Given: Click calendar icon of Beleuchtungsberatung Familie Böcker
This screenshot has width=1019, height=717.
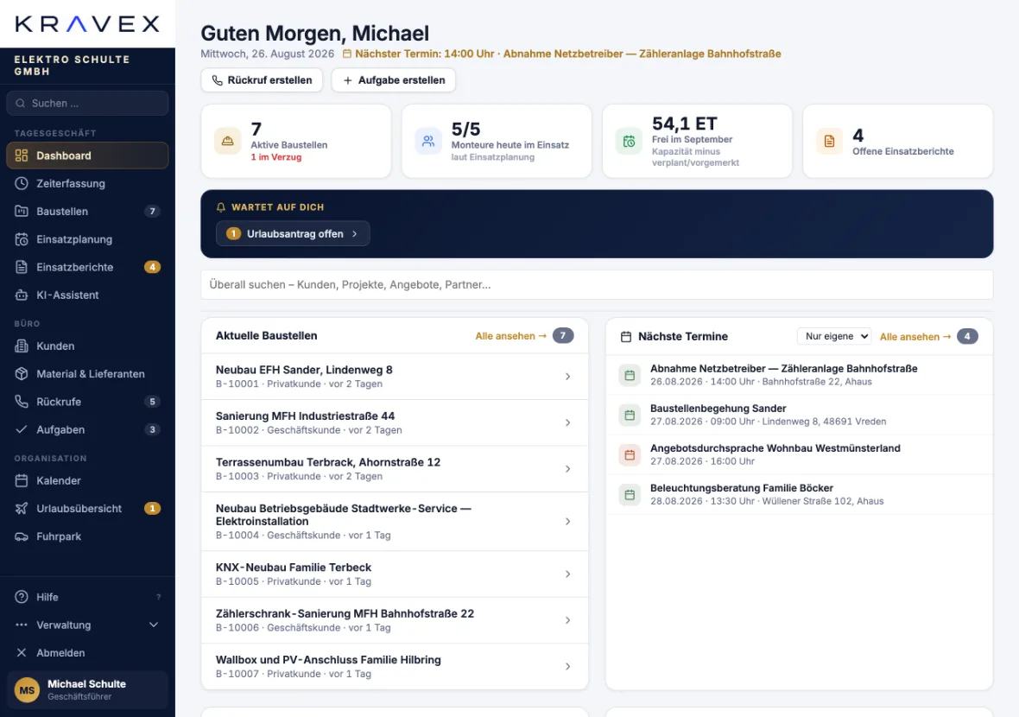Looking at the screenshot, I should (630, 495).
